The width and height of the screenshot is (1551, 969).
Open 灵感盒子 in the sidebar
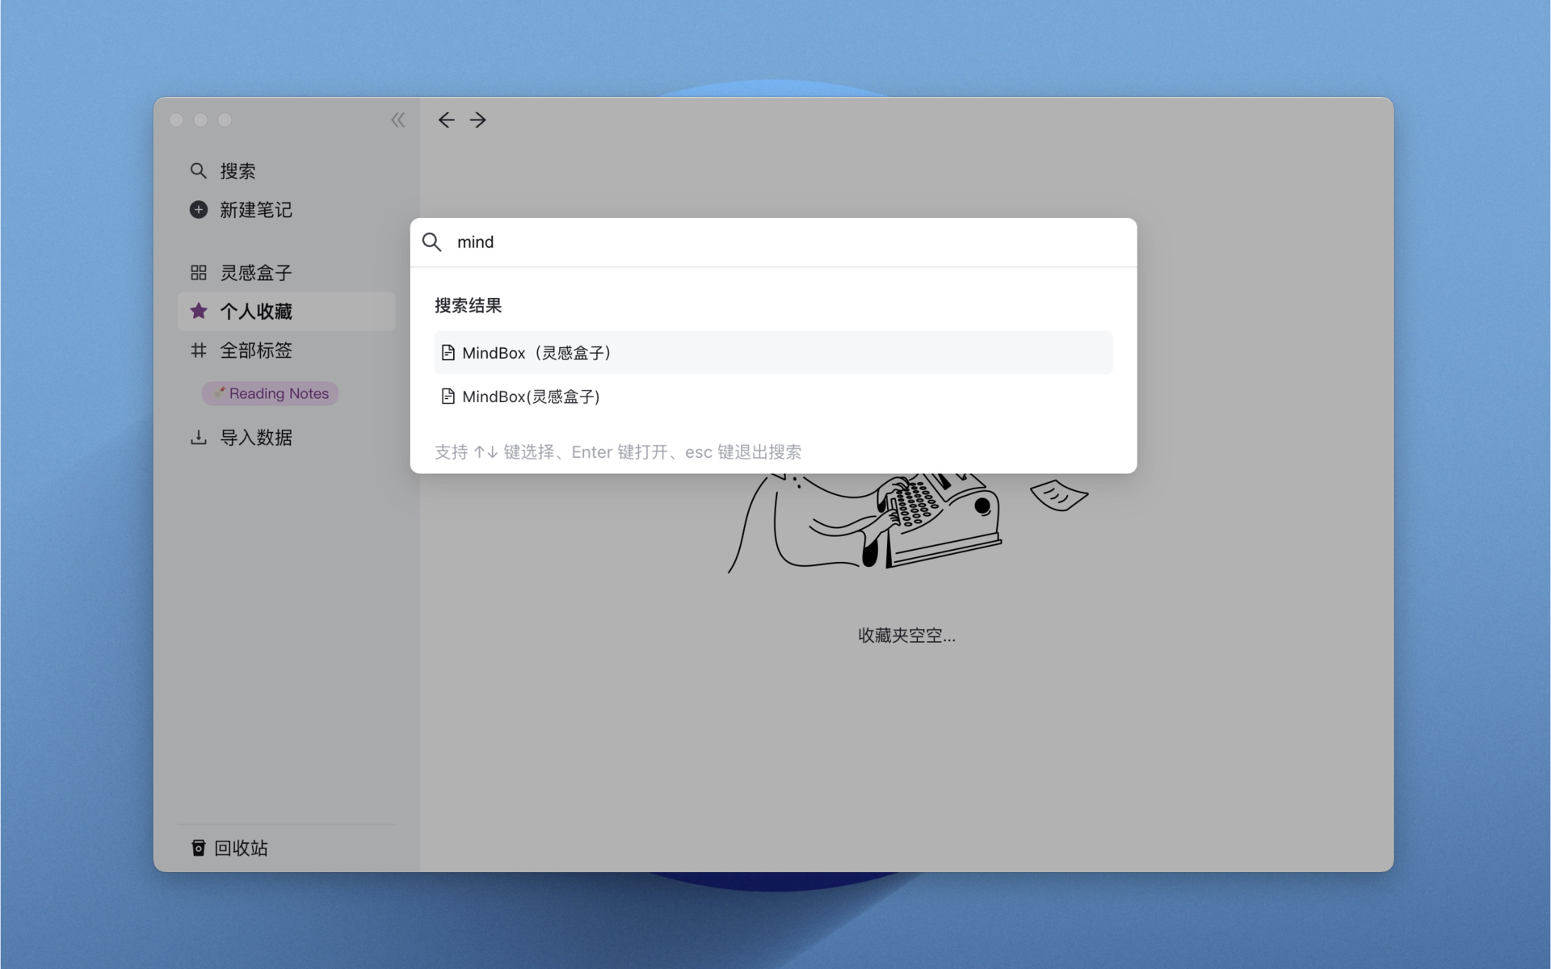(256, 273)
